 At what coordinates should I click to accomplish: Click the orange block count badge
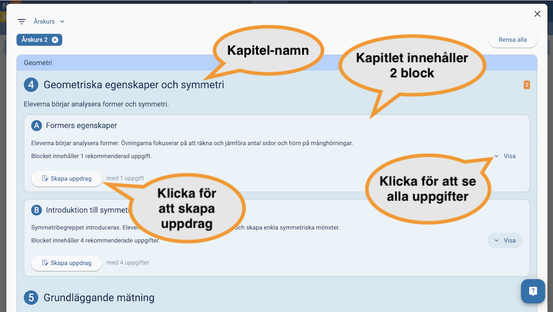[x=527, y=85]
